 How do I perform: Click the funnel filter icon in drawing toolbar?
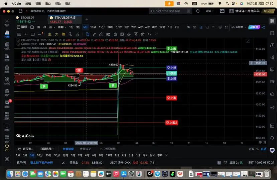[136, 34]
